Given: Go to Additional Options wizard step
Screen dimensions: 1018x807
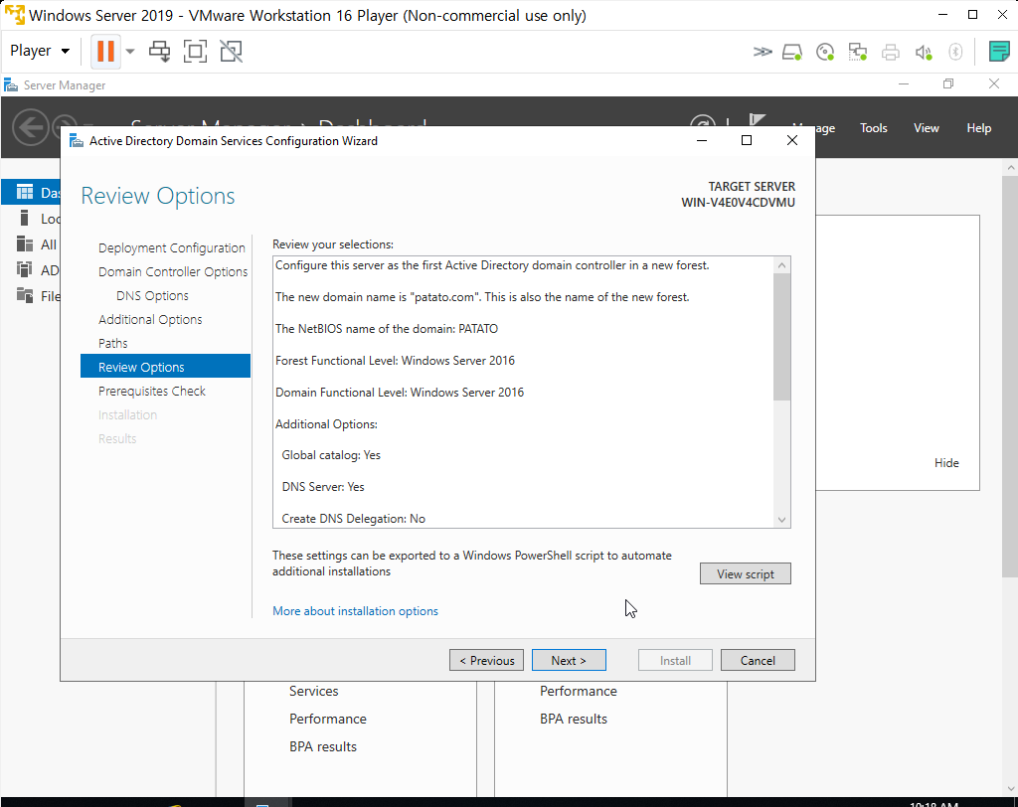Looking at the screenshot, I should pos(150,319).
